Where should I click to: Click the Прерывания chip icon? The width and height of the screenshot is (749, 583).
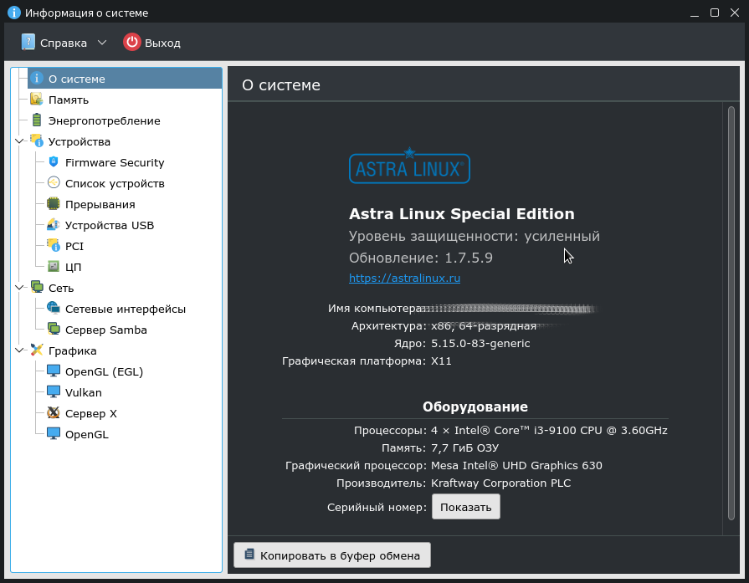(x=54, y=204)
